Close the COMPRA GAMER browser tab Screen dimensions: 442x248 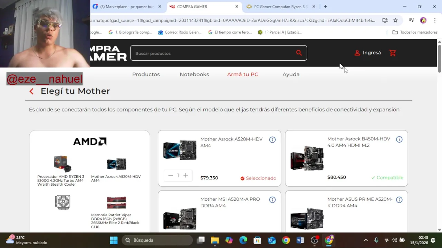[237, 7]
